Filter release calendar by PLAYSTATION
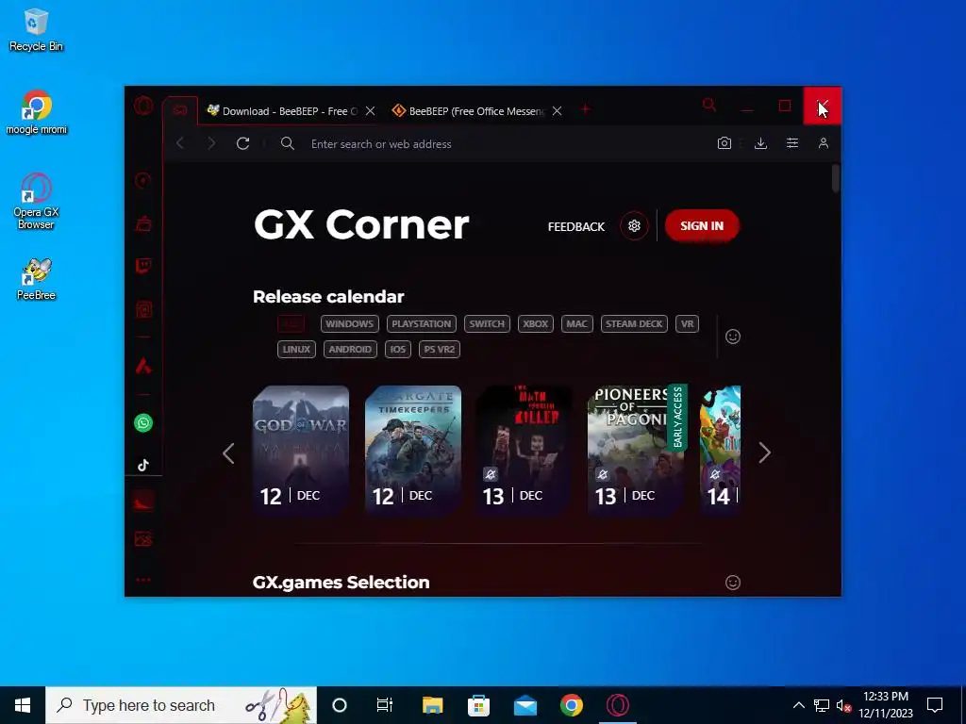 pyautogui.click(x=422, y=324)
